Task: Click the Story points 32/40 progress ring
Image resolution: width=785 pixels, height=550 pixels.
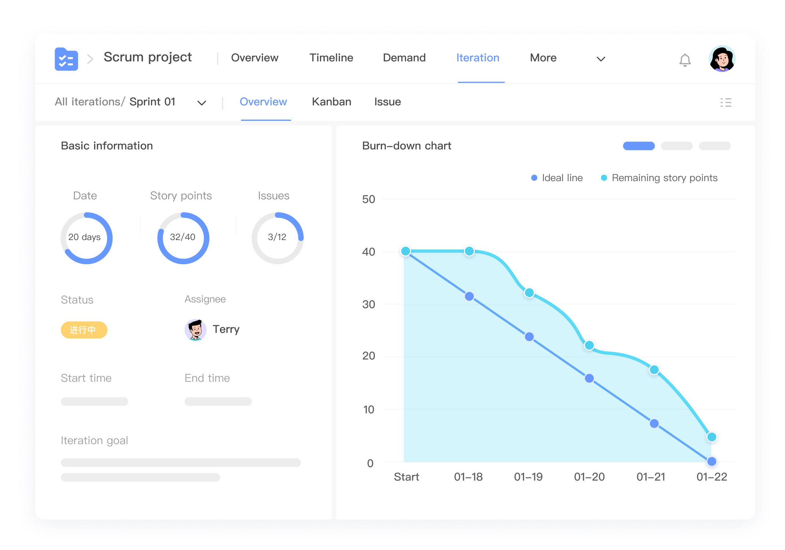Action: coord(183,238)
